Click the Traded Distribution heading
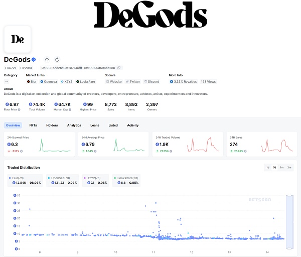301x257 pixels. (24, 168)
